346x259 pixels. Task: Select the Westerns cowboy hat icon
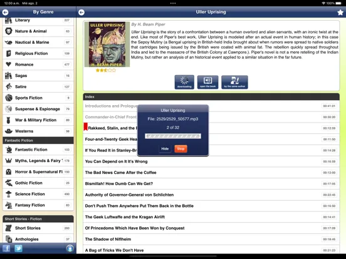[x=9, y=131]
